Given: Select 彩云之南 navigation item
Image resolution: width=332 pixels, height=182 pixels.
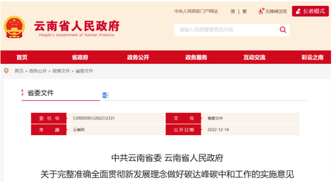Looking at the screenshot, I should (312, 58).
